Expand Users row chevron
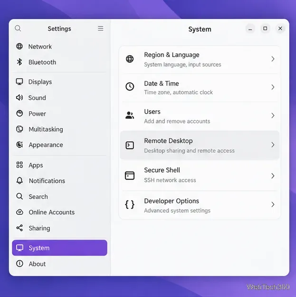 pyautogui.click(x=273, y=116)
